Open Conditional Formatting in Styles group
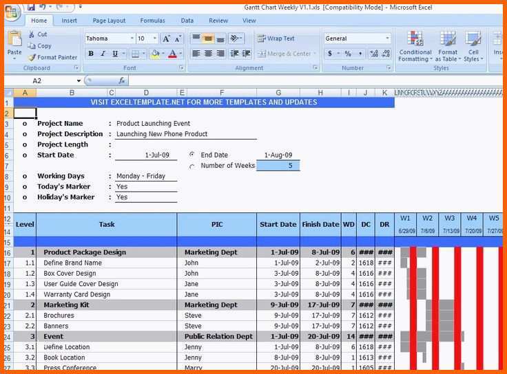This screenshot has height=374, width=507. click(415, 45)
